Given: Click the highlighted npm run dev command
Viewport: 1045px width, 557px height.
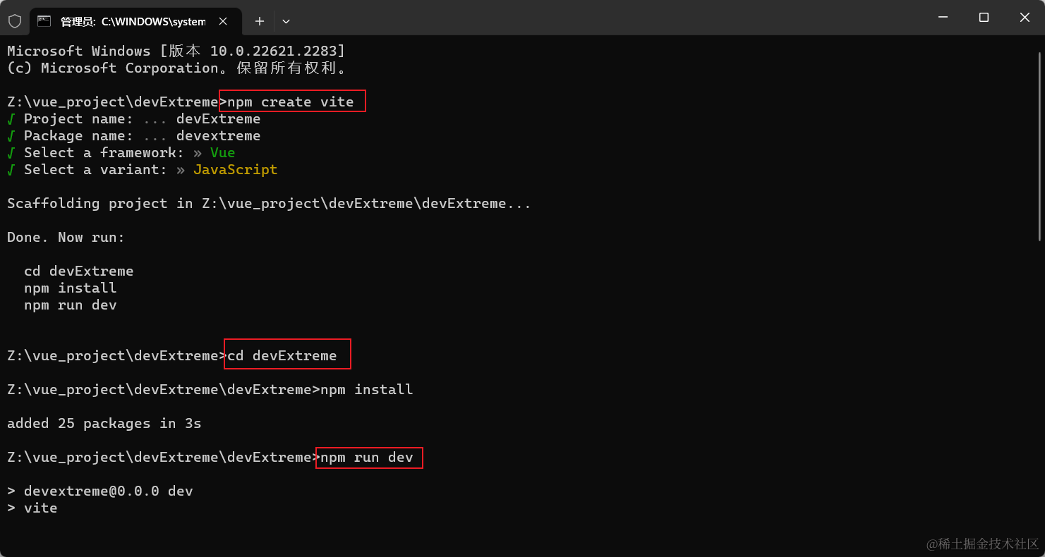Looking at the screenshot, I should pos(369,458).
